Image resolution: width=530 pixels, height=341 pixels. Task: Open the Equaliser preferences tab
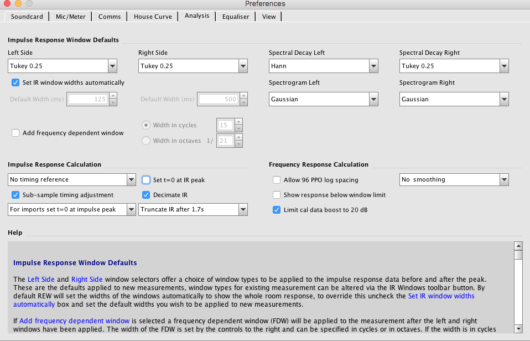pyautogui.click(x=236, y=17)
